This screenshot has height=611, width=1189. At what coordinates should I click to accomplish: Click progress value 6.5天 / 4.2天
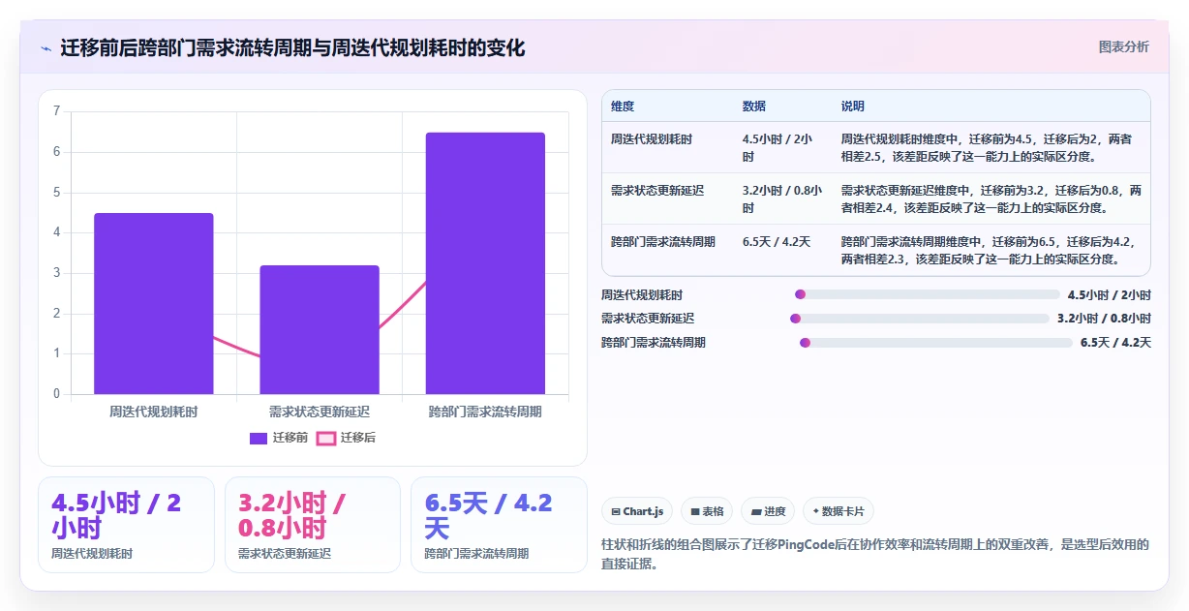(1115, 342)
